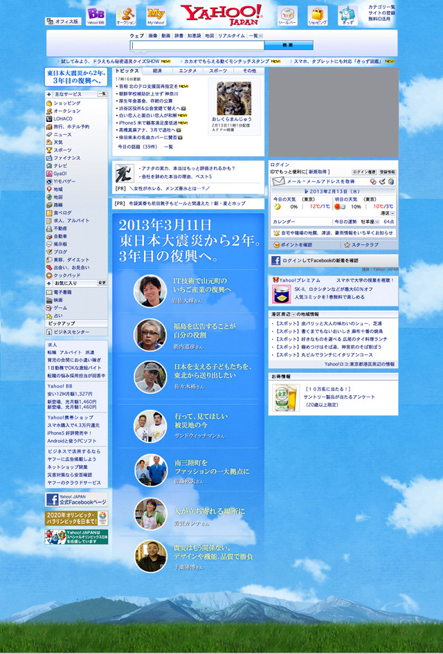Expand the 一覧 dropdown in search tabs
Image resolution: width=443 pixels, height=654 pixels.
pos(261,36)
